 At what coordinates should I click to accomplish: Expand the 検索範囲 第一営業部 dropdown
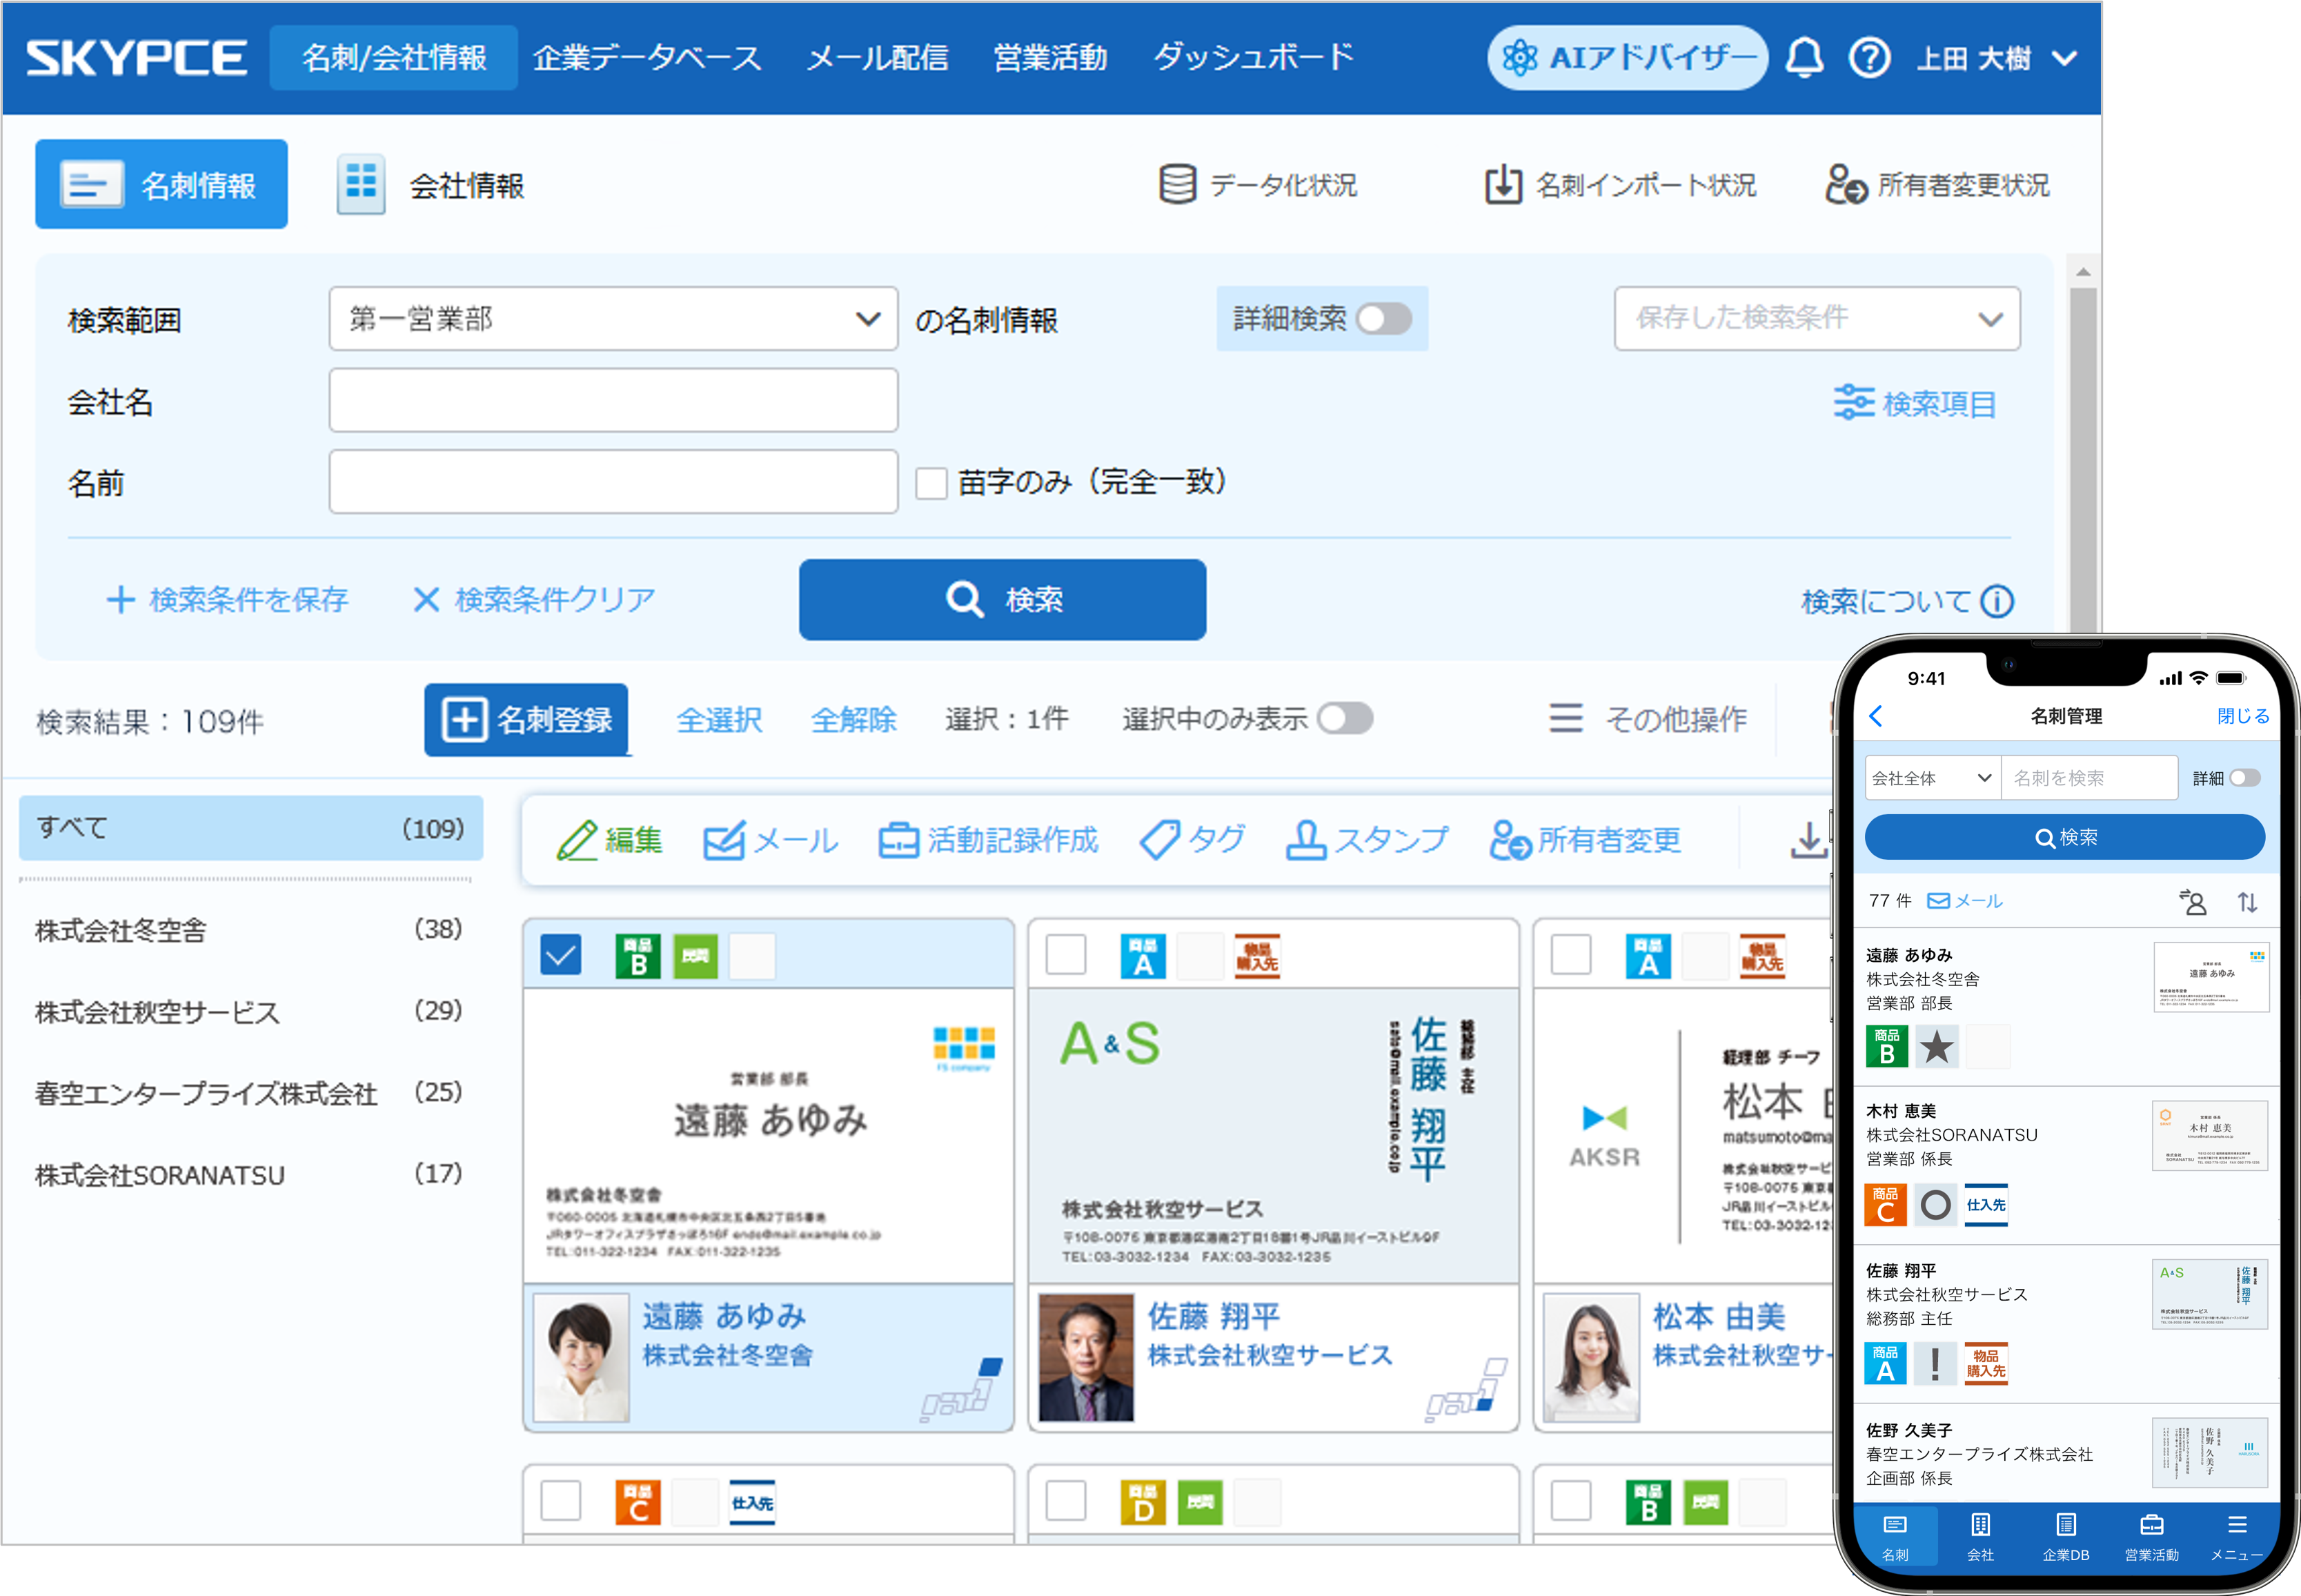coord(613,319)
